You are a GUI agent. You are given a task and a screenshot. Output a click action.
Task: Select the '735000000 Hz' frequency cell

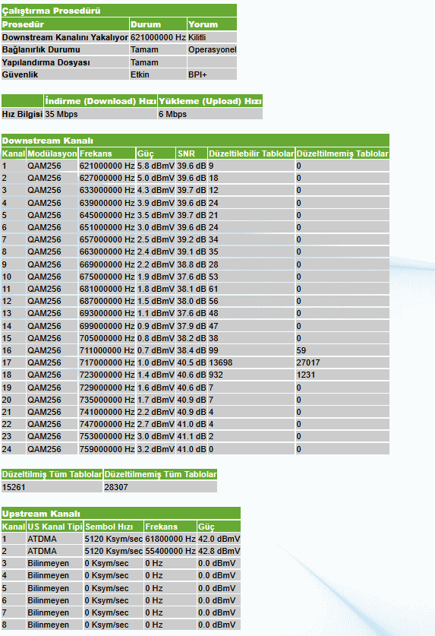106,400
